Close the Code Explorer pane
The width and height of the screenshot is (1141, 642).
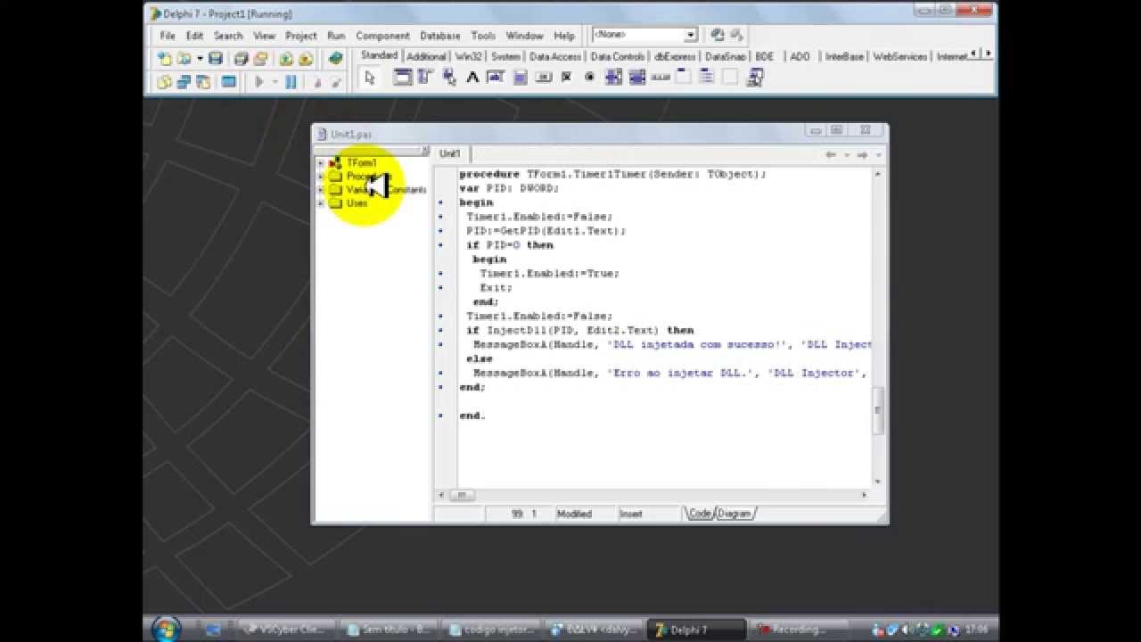pyautogui.click(x=424, y=151)
